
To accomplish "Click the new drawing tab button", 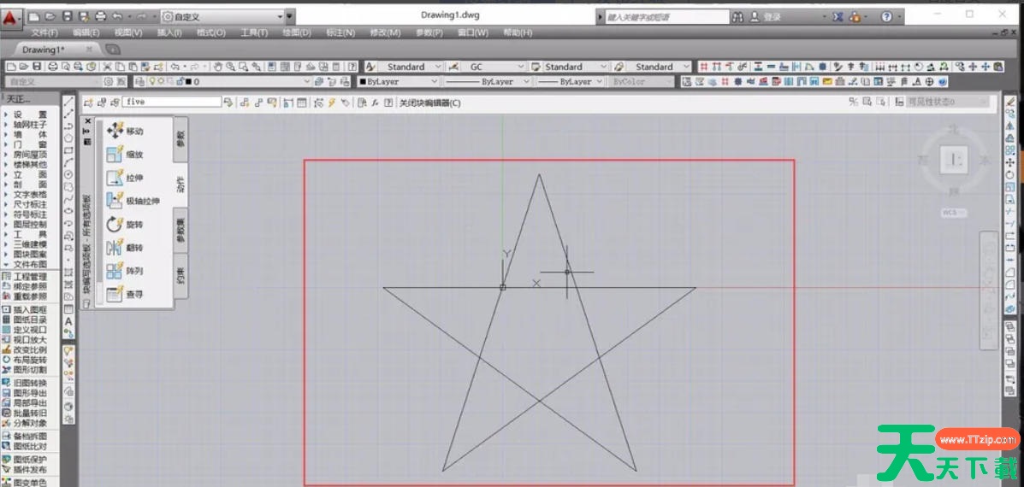I will click(x=112, y=49).
